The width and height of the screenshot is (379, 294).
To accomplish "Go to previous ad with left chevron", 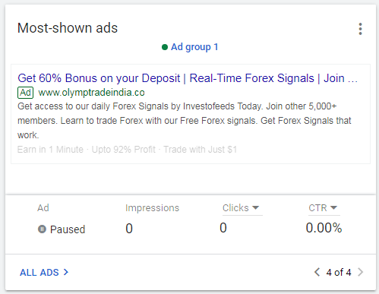I will 317,272.
